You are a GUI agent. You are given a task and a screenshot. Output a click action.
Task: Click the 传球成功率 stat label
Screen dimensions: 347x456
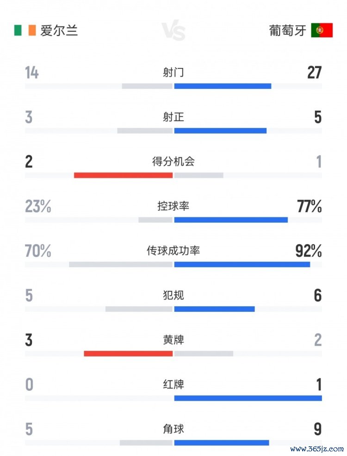[173, 251]
